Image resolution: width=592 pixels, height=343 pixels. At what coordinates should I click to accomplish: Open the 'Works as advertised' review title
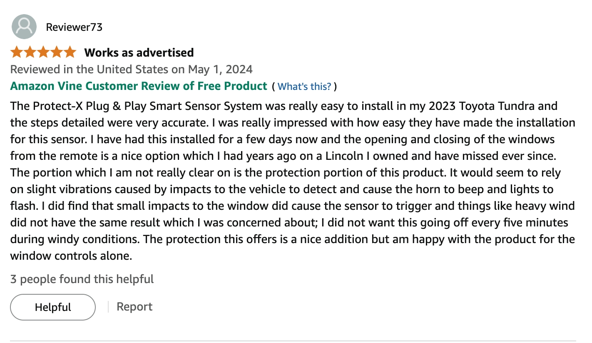(x=139, y=52)
